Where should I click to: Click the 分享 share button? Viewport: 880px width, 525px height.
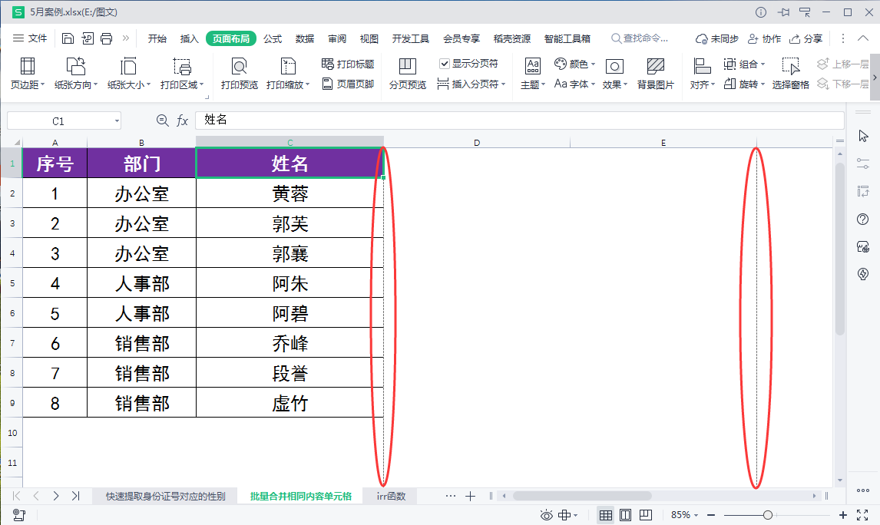coord(806,38)
